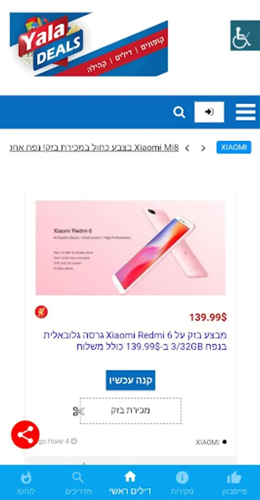The width and height of the screenshot is (260, 500).
Task: Select the דילים ראשי home tab
Action: point(130,483)
